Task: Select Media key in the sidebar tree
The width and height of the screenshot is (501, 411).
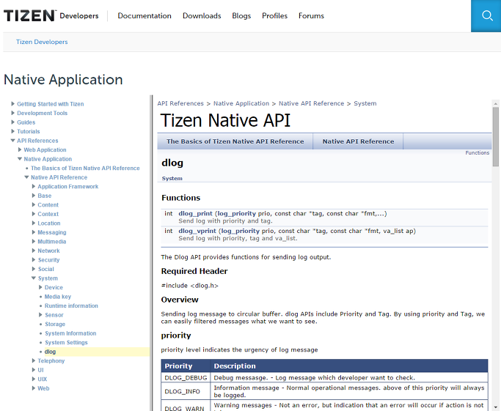Action: click(58, 297)
